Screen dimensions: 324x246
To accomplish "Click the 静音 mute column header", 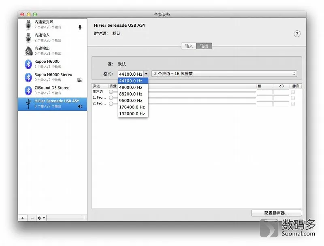I will coord(296,86).
